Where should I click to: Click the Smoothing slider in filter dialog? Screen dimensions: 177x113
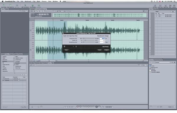tap(89, 42)
